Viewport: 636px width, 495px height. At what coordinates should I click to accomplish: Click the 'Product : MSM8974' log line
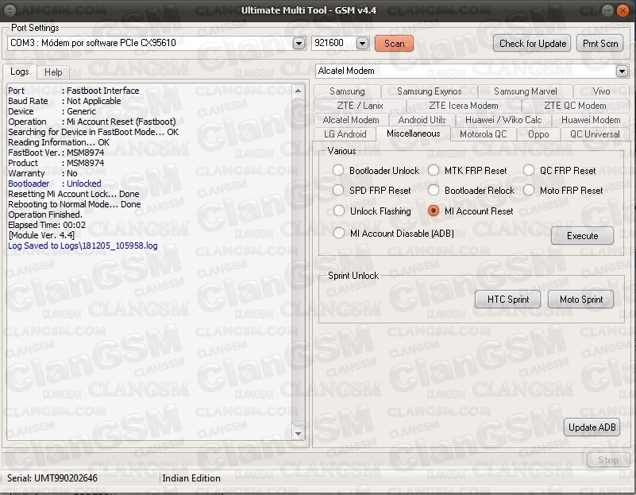56,163
